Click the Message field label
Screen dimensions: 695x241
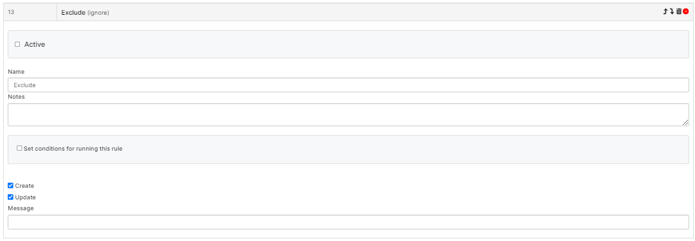[x=21, y=208]
